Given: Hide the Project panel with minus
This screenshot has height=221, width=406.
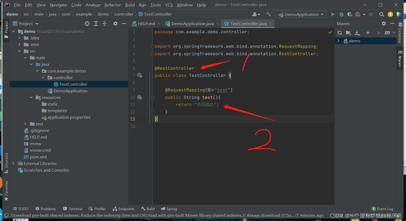Looking at the screenshot, I should [124, 24].
